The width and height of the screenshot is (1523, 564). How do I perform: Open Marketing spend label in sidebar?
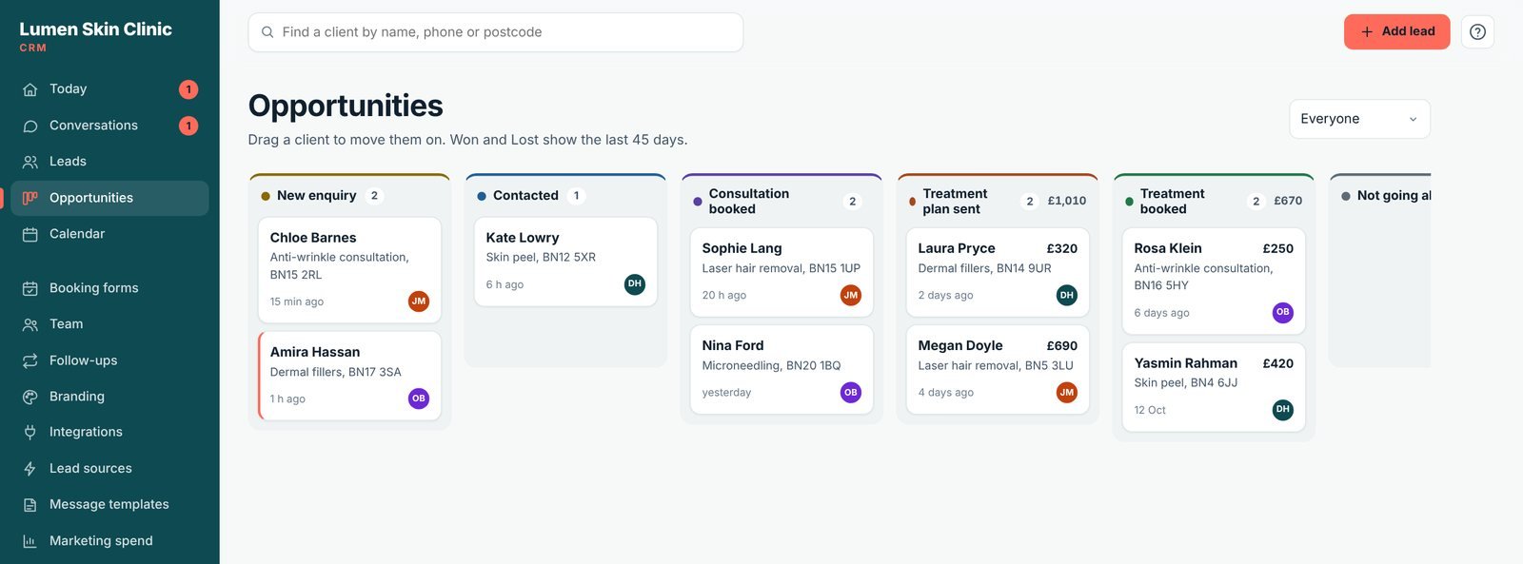[101, 541]
